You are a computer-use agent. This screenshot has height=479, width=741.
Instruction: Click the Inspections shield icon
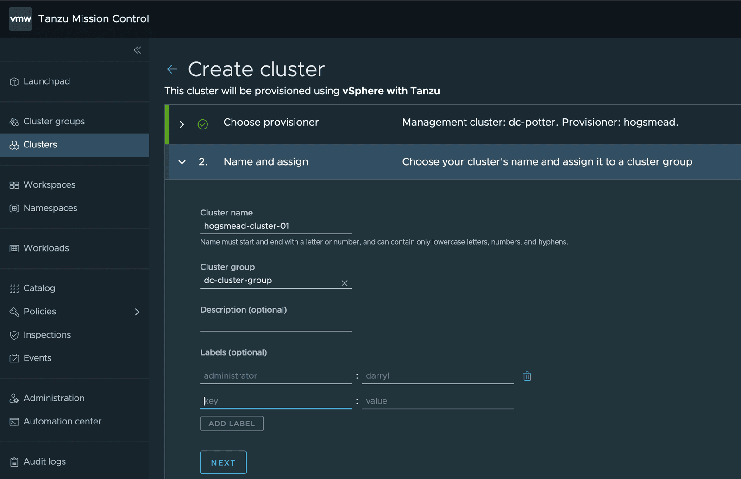pos(14,334)
